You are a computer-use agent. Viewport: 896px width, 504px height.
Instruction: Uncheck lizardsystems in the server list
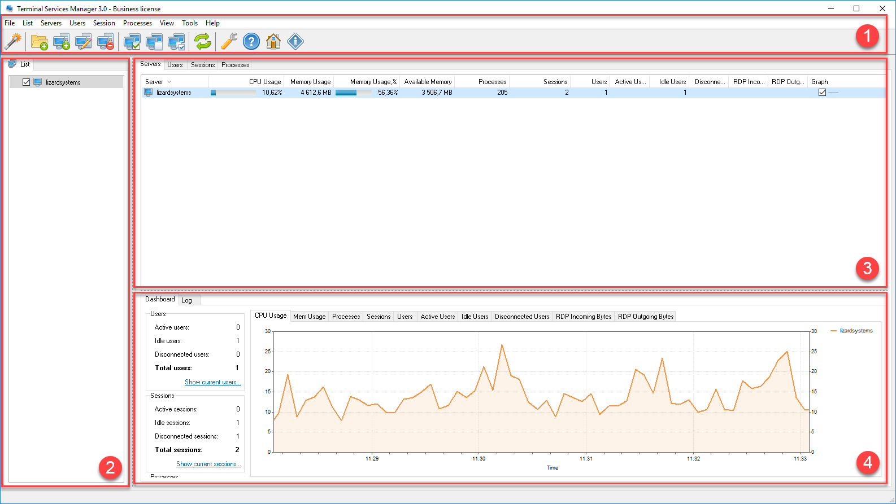(26, 82)
